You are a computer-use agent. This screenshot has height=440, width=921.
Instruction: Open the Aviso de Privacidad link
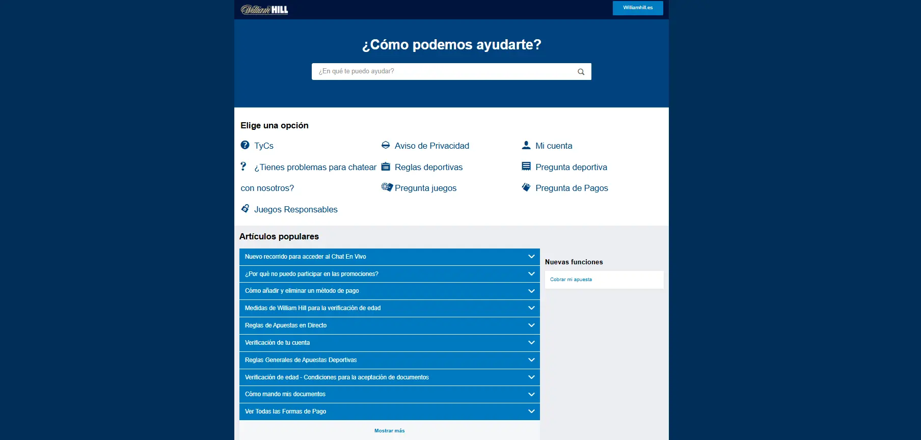point(432,146)
